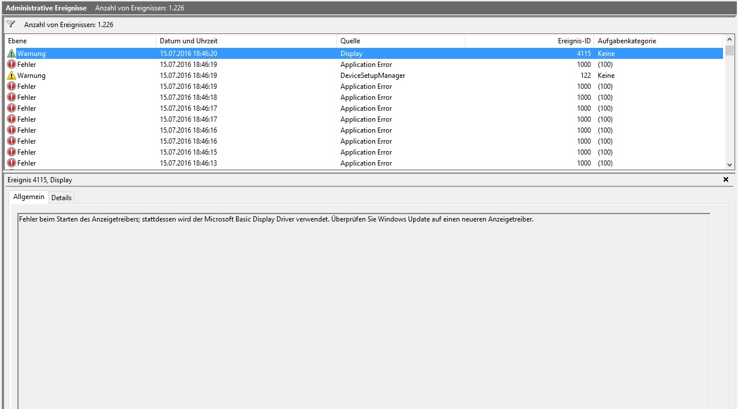738x409 pixels.
Task: Click the 15.07.2016 18:46:13 timestamp
Action: tap(189, 163)
